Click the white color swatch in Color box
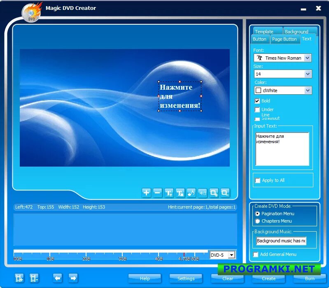Viewport: 329px width, 288px height. click(258, 91)
